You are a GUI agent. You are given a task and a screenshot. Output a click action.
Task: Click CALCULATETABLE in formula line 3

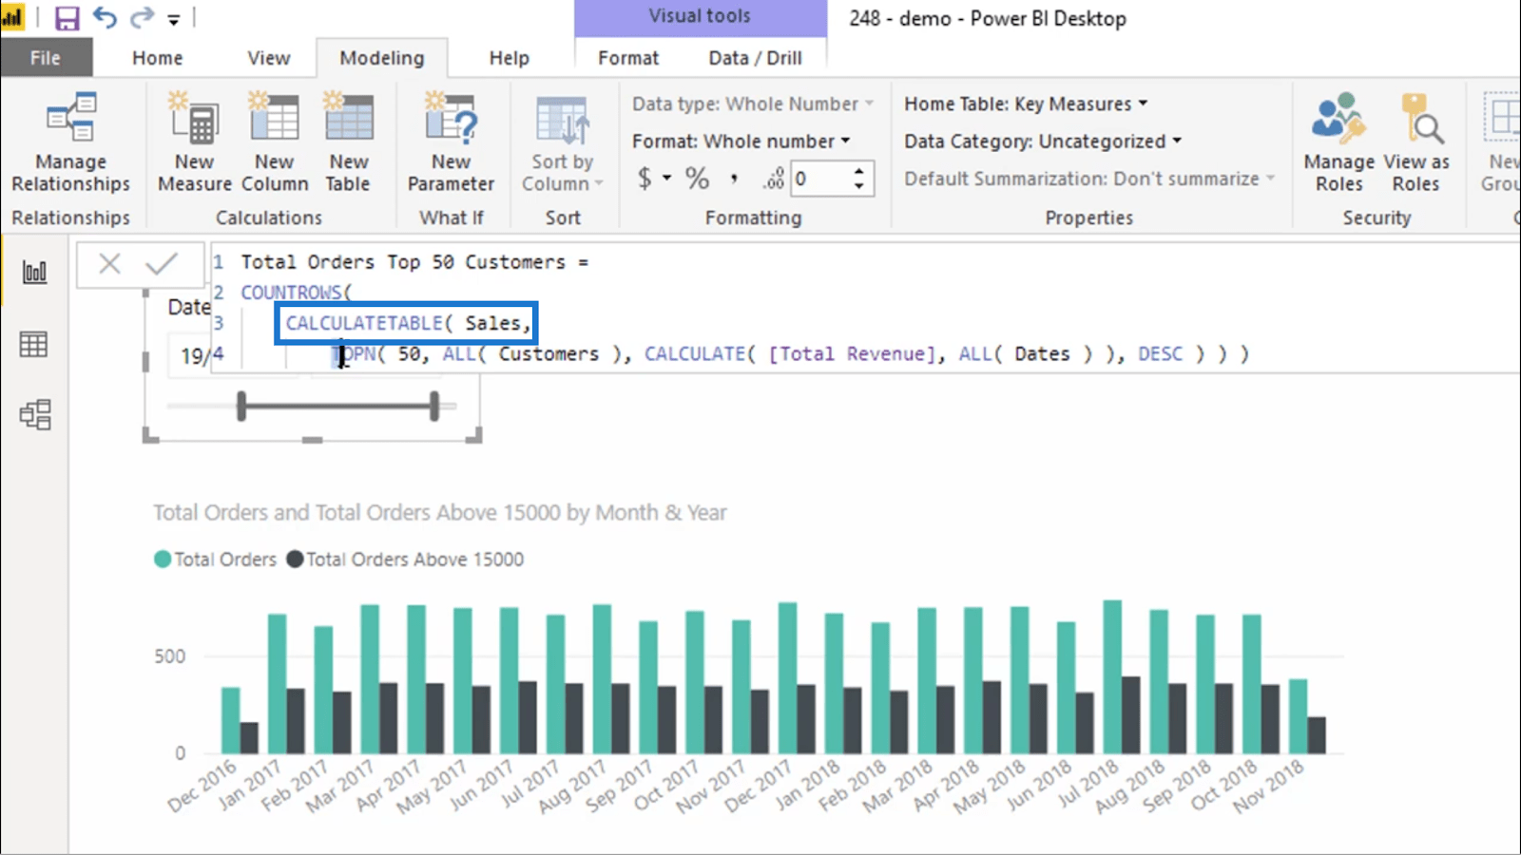pos(364,323)
